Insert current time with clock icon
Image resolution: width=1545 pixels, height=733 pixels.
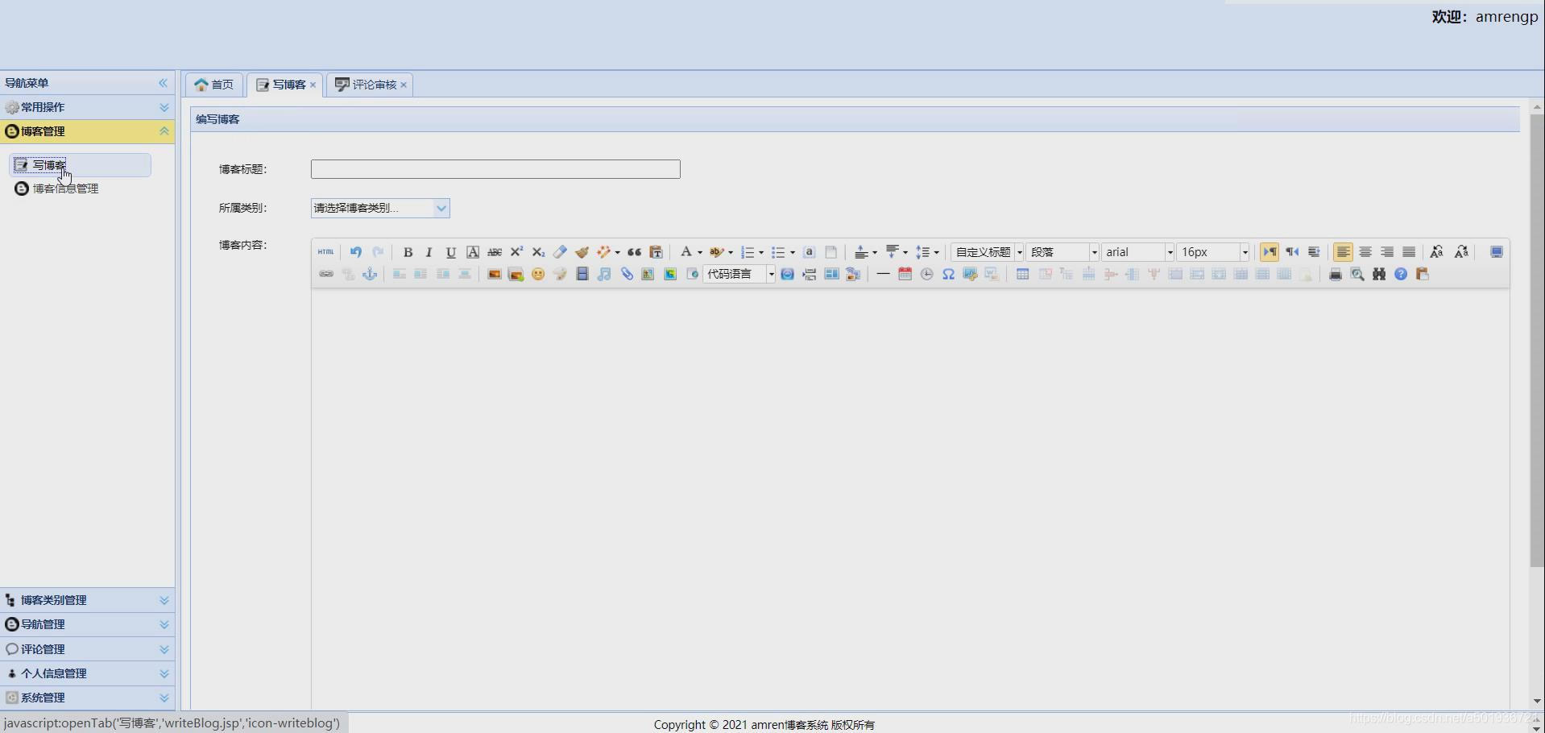[x=927, y=275]
